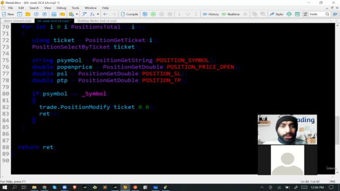This screenshot has height=191, width=340.
Task: Toggle search options sliders icon
Action: click(x=305, y=14)
